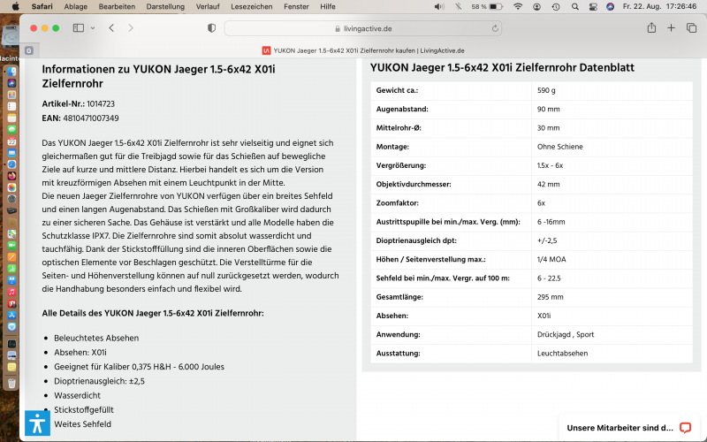Click the 'Ohne Schiene' Montage value

pos(560,147)
